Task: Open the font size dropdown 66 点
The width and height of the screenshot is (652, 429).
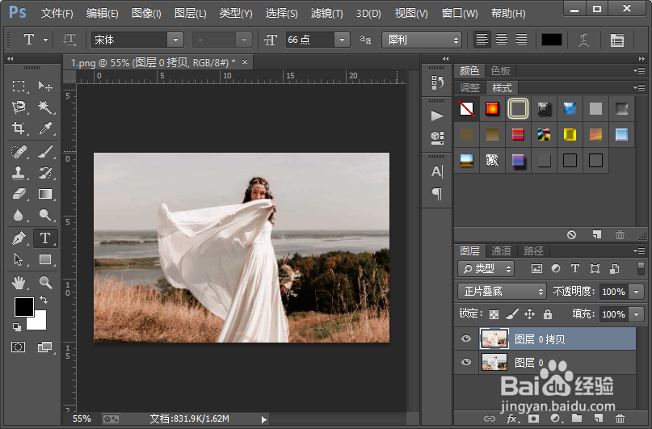Action: [342, 40]
